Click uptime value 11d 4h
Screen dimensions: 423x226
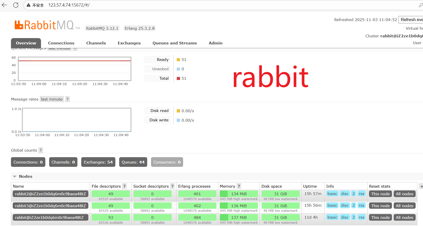pyautogui.click(x=311, y=217)
